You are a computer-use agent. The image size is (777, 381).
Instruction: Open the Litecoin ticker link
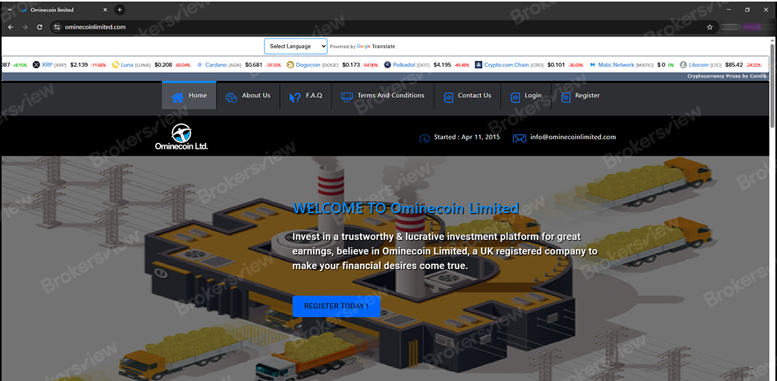(699, 65)
